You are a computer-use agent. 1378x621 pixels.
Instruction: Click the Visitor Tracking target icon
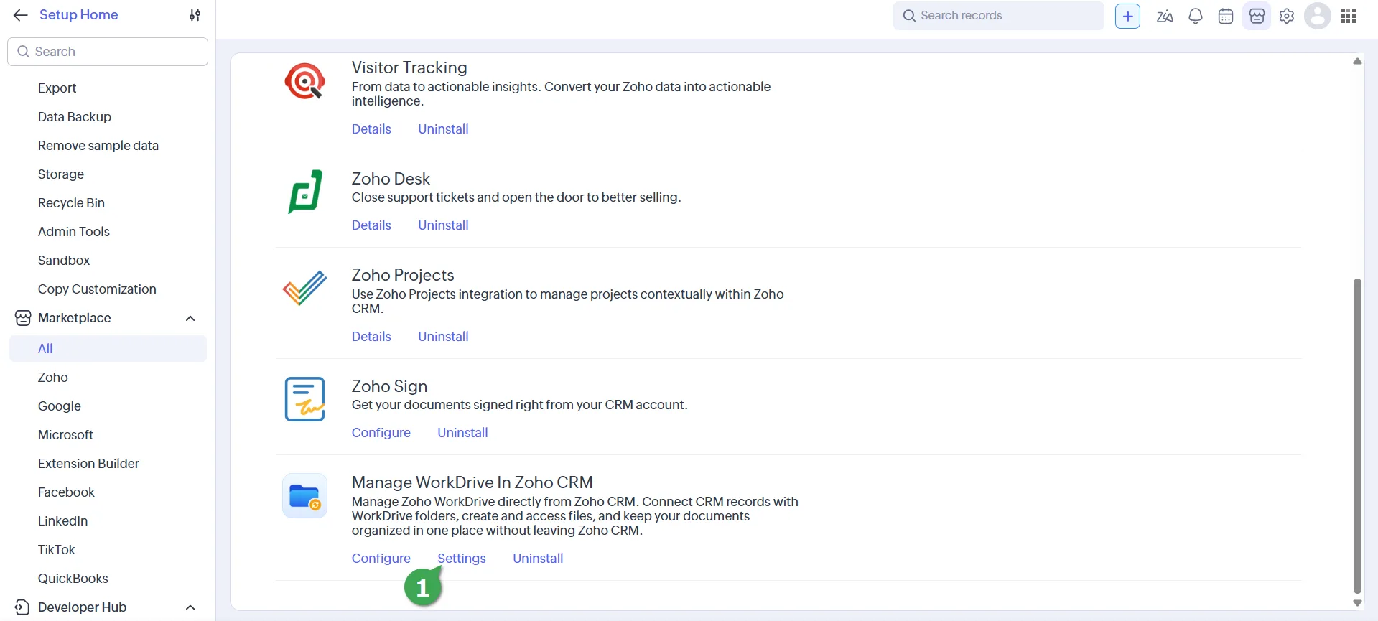(x=304, y=80)
